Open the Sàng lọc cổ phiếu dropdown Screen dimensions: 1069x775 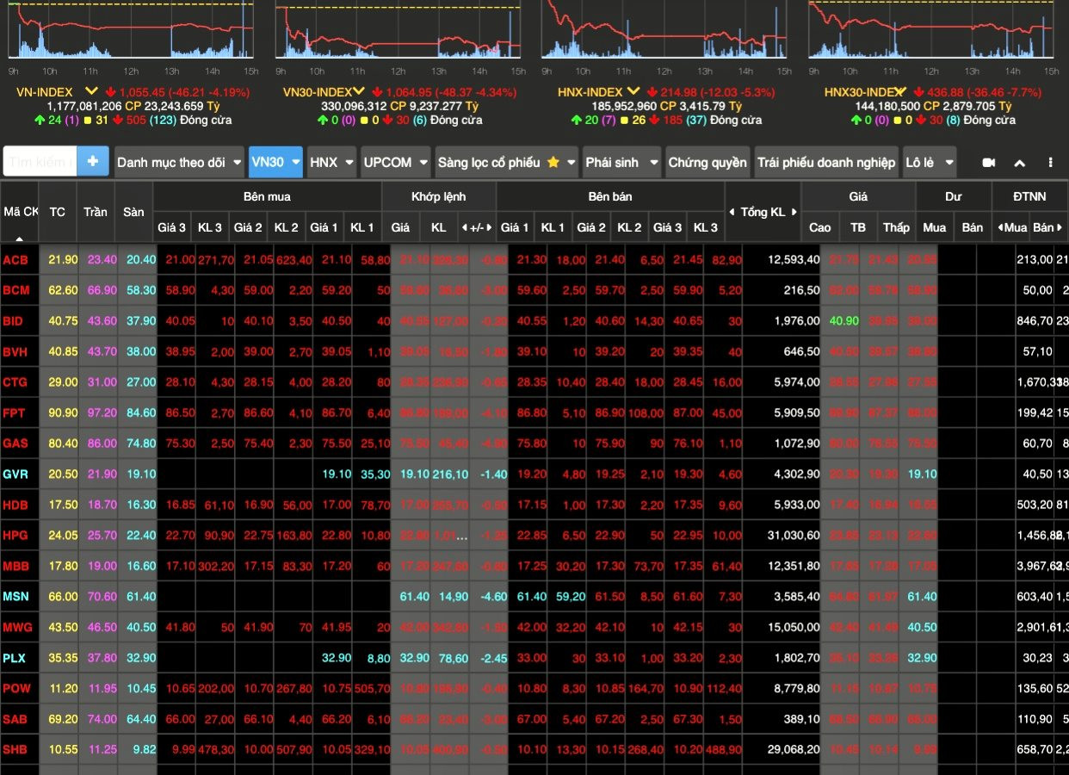point(506,162)
